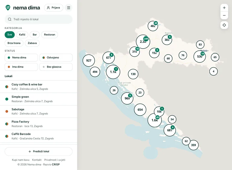Toggle the Odvojeno status filter
The height and width of the screenshot is (170, 232).
click(x=56, y=58)
